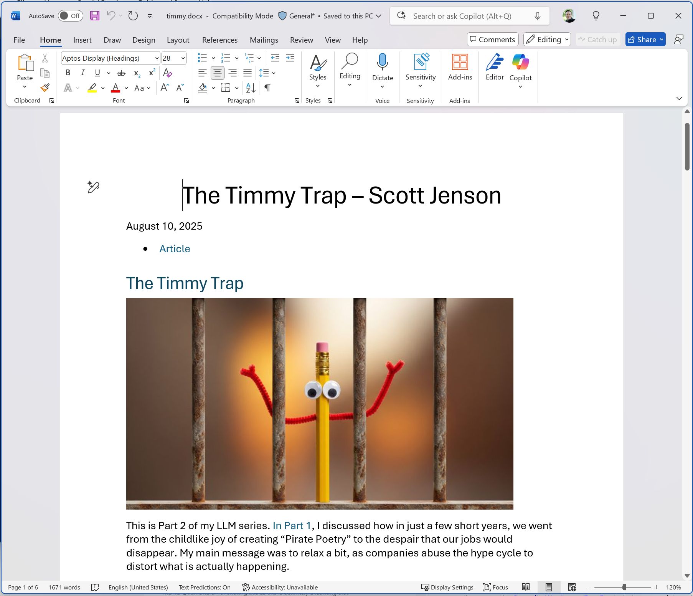693x596 pixels.
Task: Toggle center text alignment
Action: coord(217,72)
